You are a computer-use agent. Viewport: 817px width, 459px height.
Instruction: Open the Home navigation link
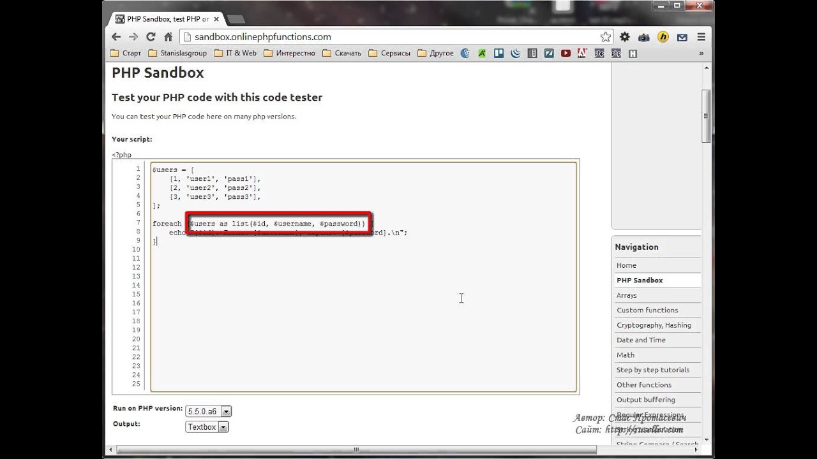point(626,265)
